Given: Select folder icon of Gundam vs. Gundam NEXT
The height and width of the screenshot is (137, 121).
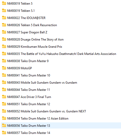Looking at the screenshot, I should (4, 111).
